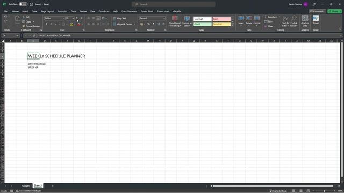Screen dimensions: 344x193
Task: Click the Increase Font Size button
Action: click(76, 18)
